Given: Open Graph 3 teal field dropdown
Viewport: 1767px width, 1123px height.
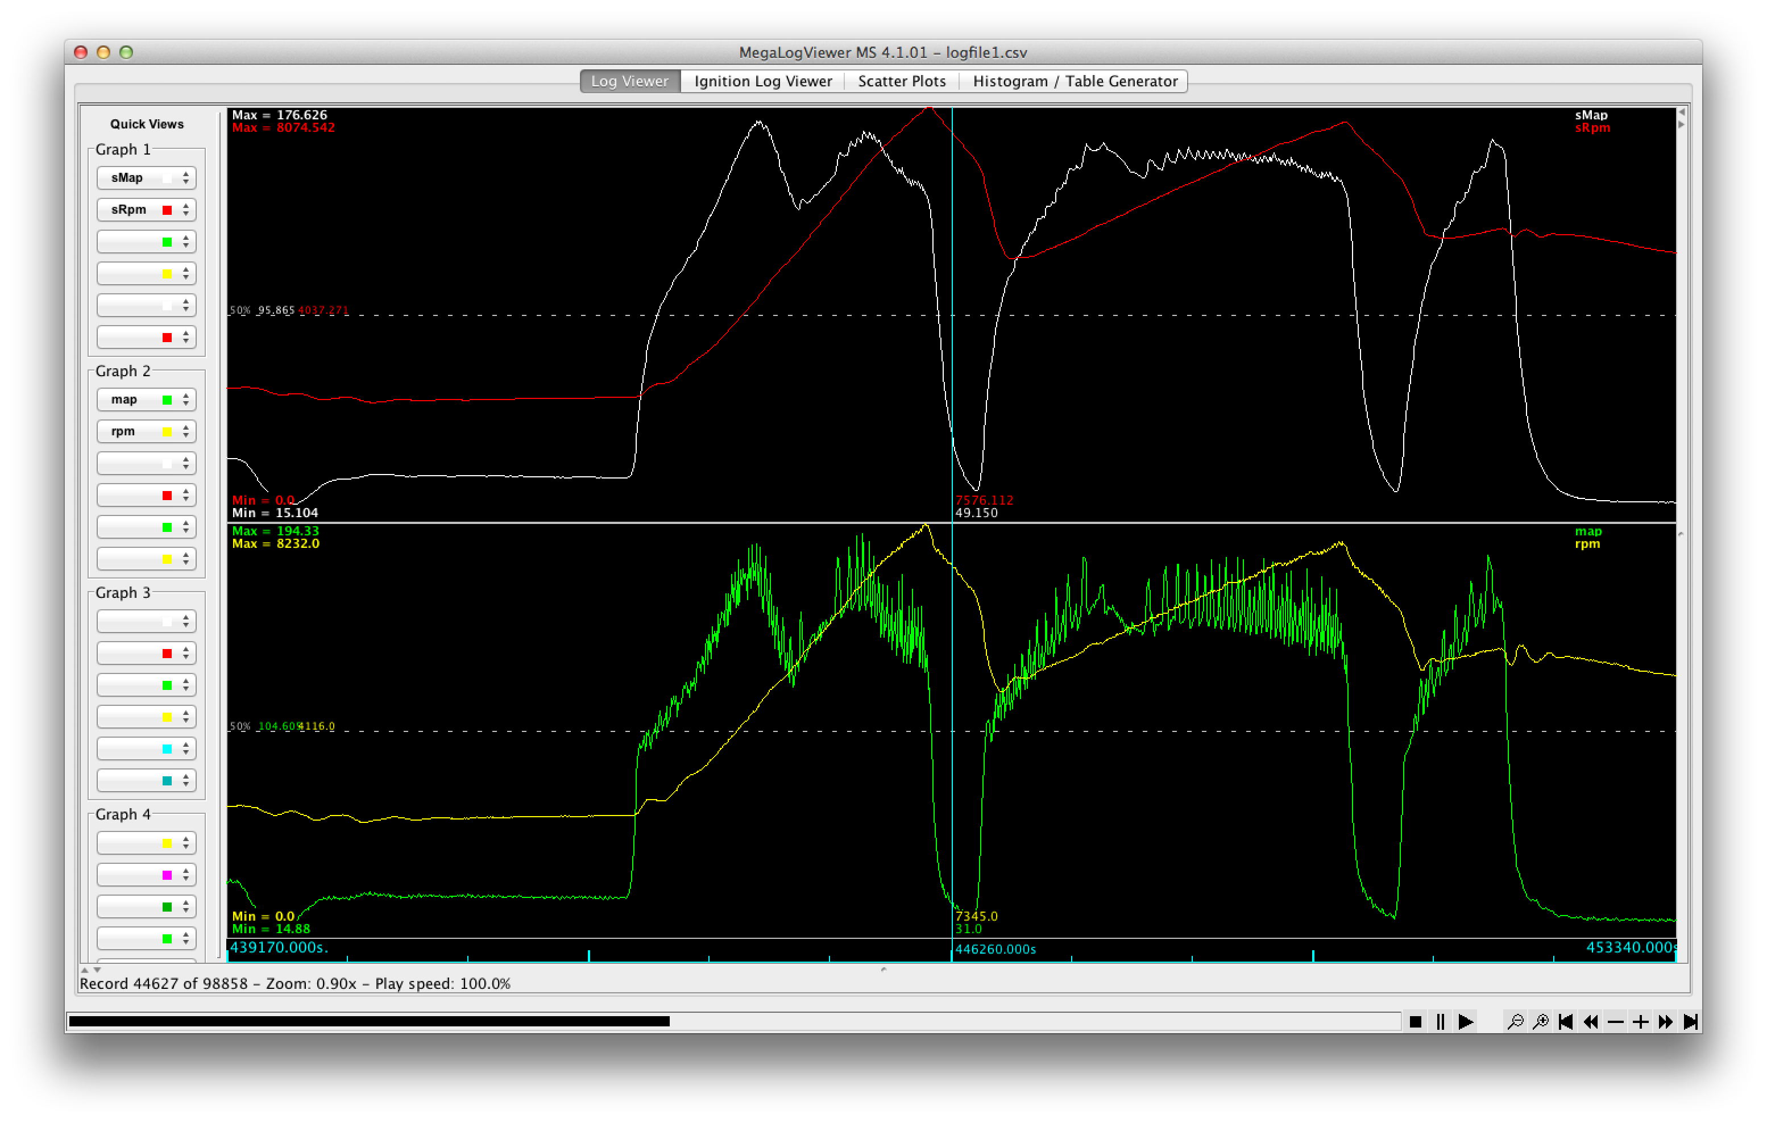Looking at the screenshot, I should click(146, 780).
